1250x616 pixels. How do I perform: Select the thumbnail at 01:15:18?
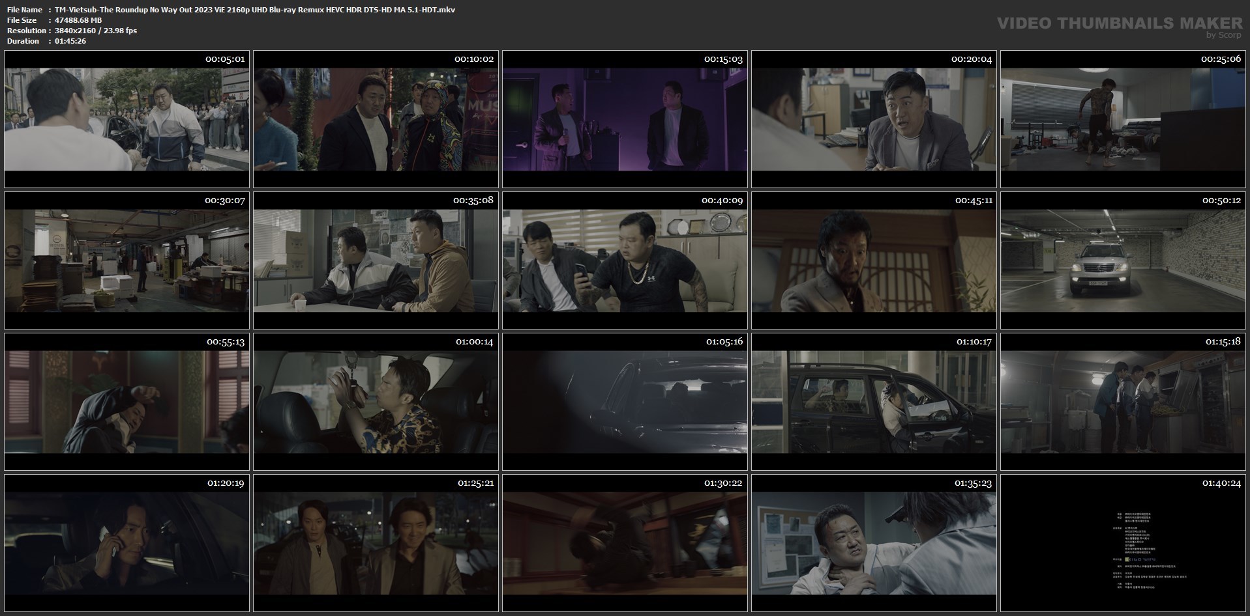(x=1123, y=402)
